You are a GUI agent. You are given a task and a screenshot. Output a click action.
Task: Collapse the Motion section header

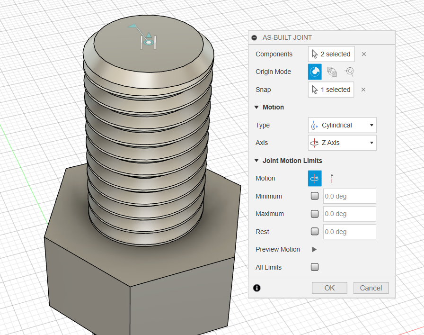[257, 107]
